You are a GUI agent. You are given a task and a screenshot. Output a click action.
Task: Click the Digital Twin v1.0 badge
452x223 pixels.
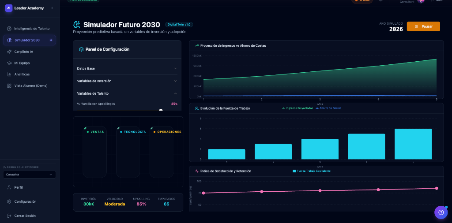pyautogui.click(x=179, y=24)
